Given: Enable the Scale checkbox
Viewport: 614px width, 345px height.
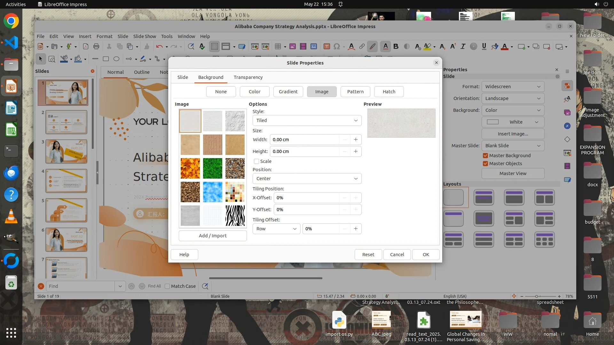Looking at the screenshot, I should (x=256, y=161).
